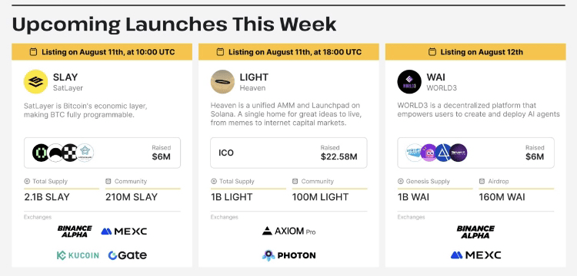
Task: Click the 160M WAI airdrop value
Action: coord(502,197)
